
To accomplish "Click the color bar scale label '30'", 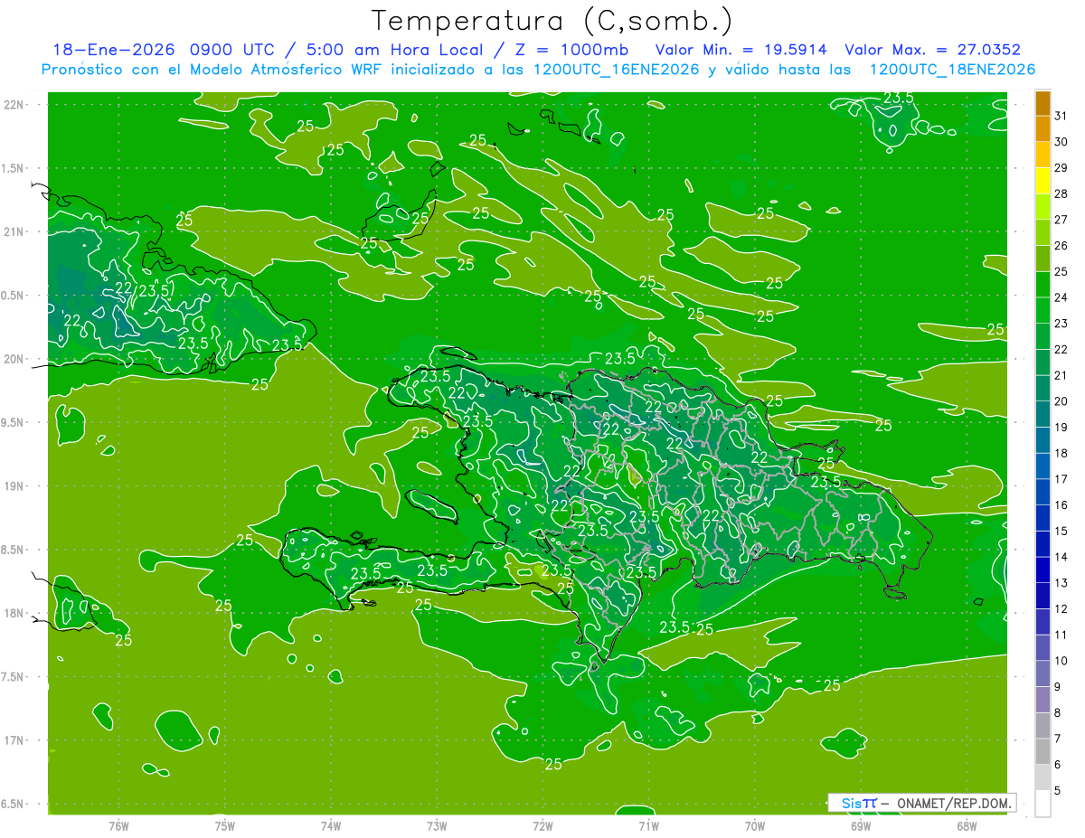I will (1061, 142).
